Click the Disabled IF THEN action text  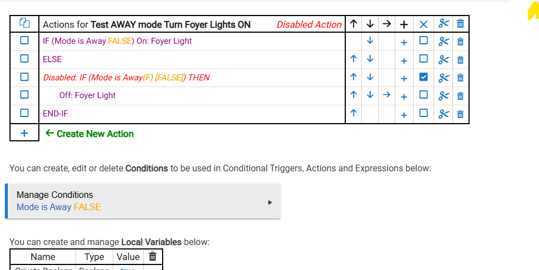tap(126, 77)
